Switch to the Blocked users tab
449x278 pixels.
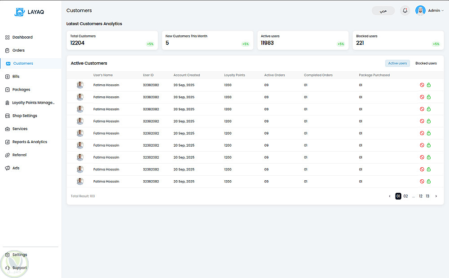click(426, 63)
